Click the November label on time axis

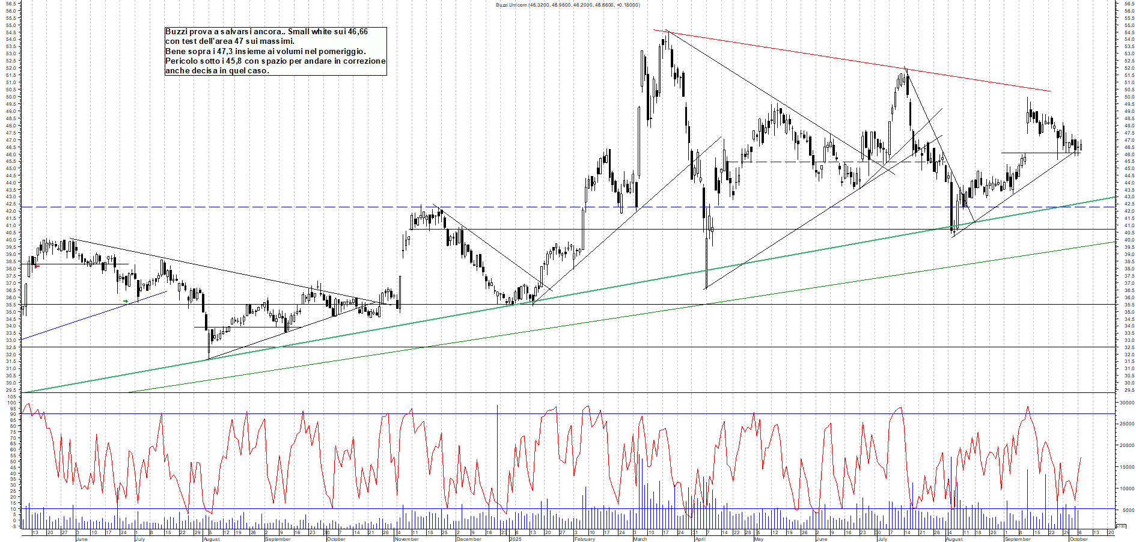click(407, 539)
